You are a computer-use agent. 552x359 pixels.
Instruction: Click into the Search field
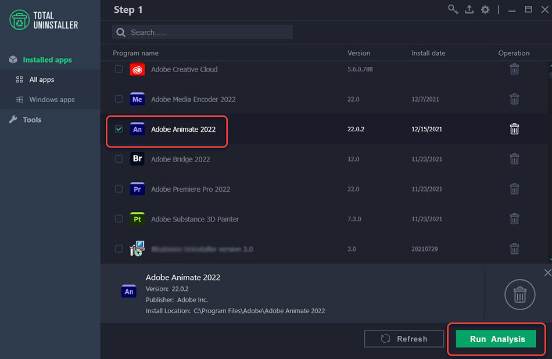point(202,33)
